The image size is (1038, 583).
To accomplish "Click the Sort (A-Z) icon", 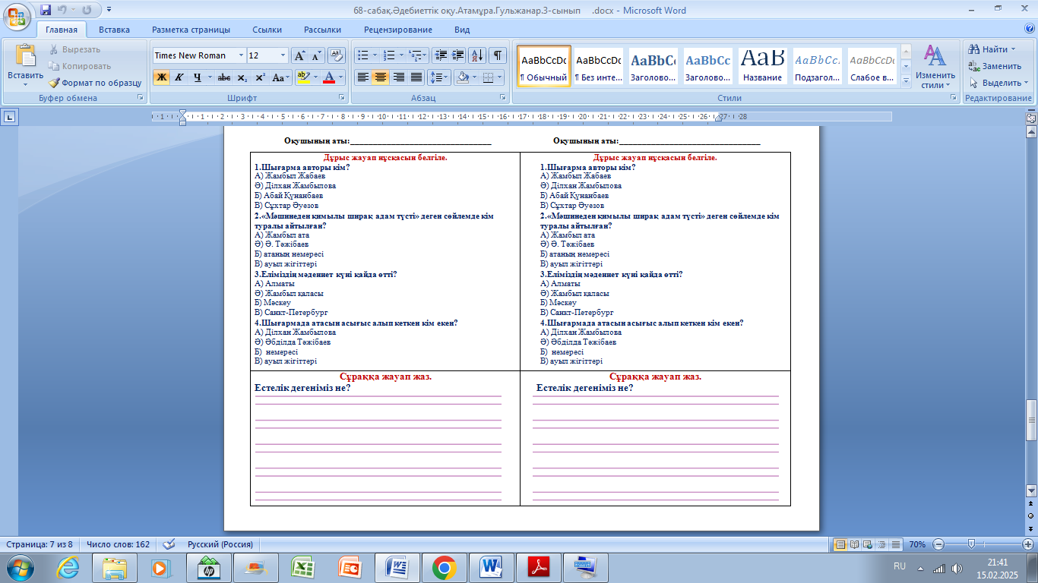I will click(477, 55).
